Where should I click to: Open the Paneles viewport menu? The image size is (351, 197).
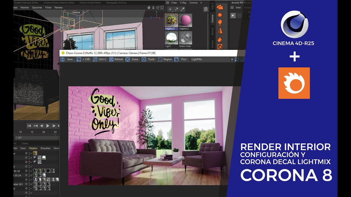pos(58,8)
